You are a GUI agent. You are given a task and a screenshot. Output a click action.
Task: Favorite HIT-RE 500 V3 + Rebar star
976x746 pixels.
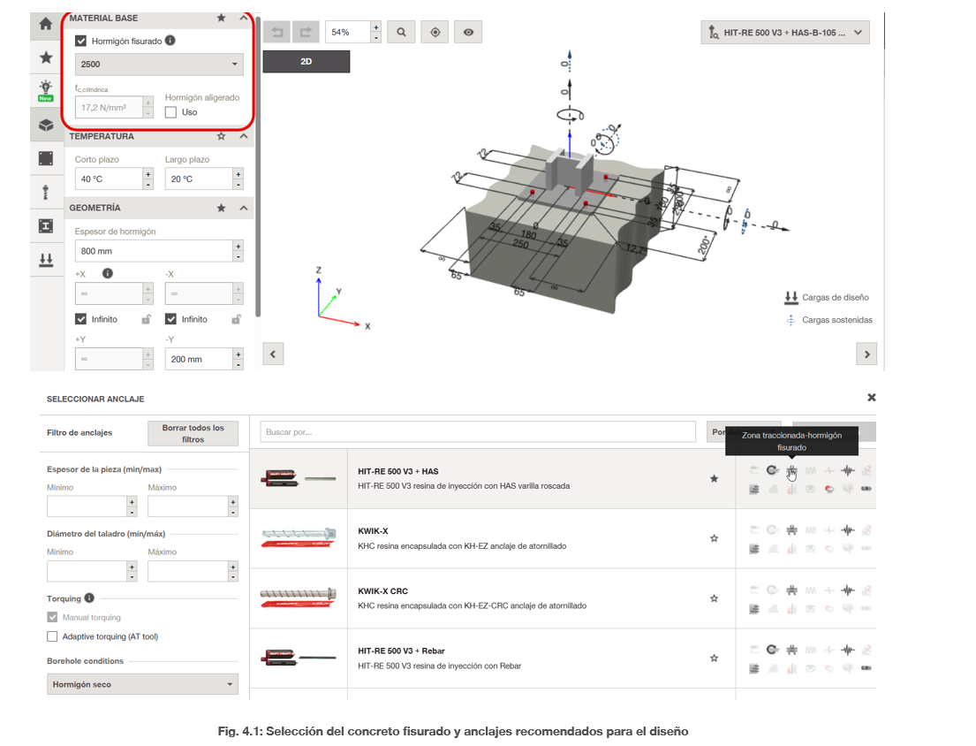point(714,658)
